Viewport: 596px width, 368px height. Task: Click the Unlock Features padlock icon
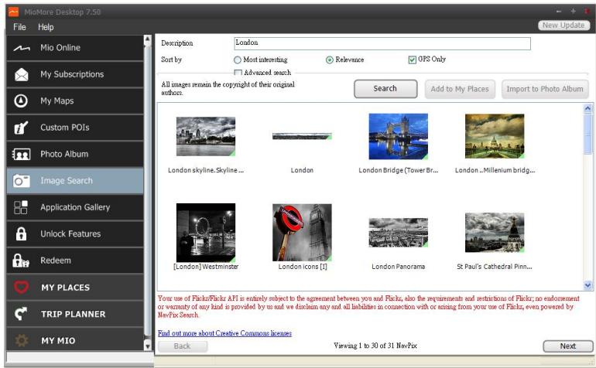point(22,234)
